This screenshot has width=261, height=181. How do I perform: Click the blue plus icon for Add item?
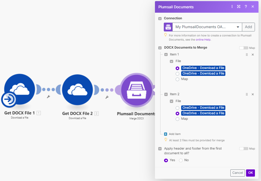click(165, 134)
